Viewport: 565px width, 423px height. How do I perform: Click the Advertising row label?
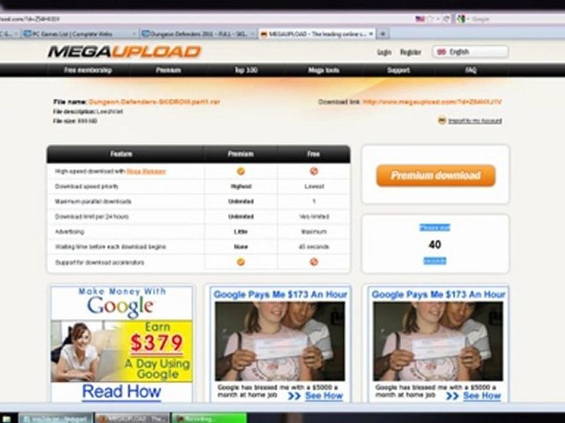tap(69, 231)
